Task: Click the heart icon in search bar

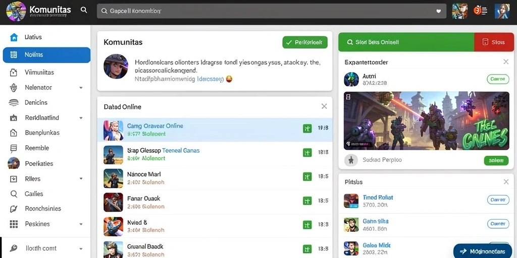Action: 439,11
